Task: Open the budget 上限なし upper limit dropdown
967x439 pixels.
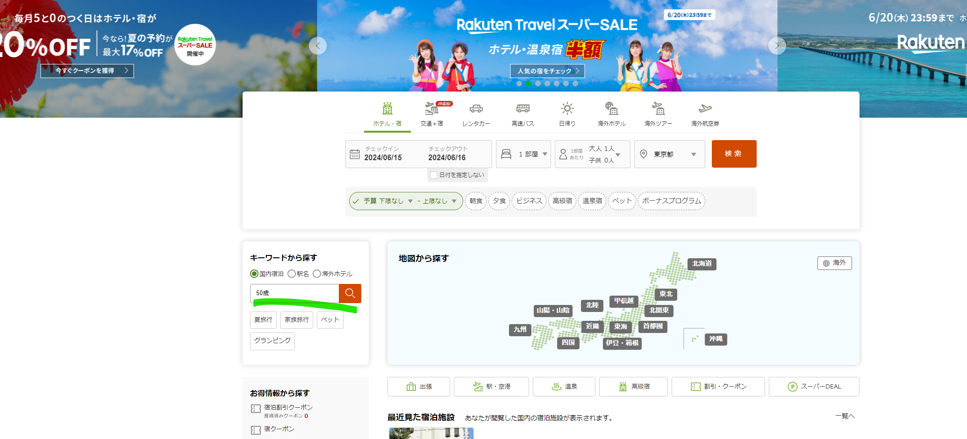Action: coord(440,201)
